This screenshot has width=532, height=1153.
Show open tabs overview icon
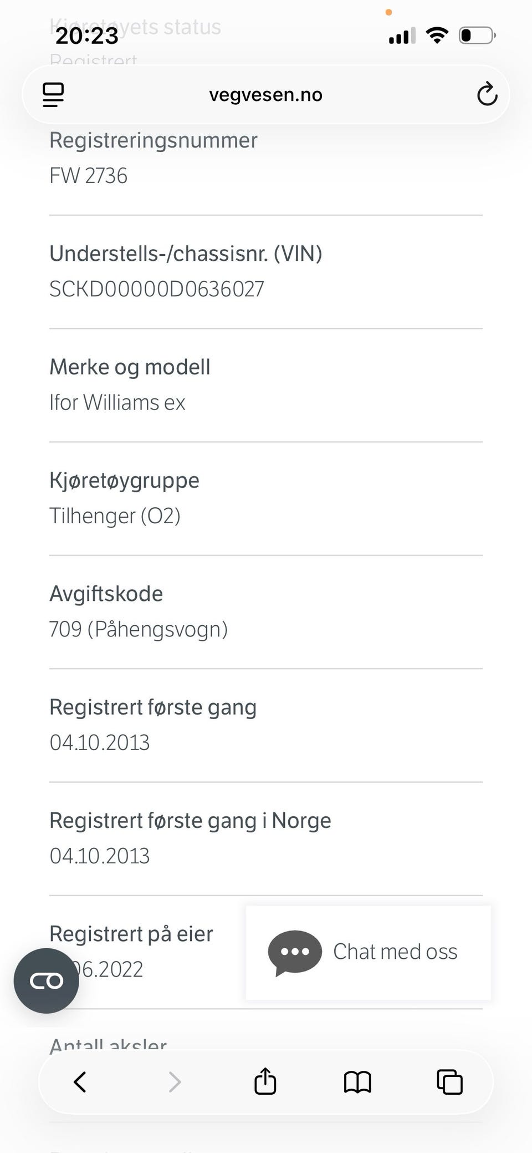tap(449, 1082)
